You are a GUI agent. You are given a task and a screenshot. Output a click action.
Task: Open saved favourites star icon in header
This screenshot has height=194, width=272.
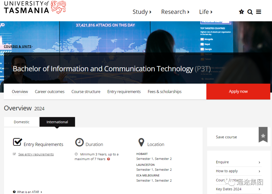pos(241,12)
